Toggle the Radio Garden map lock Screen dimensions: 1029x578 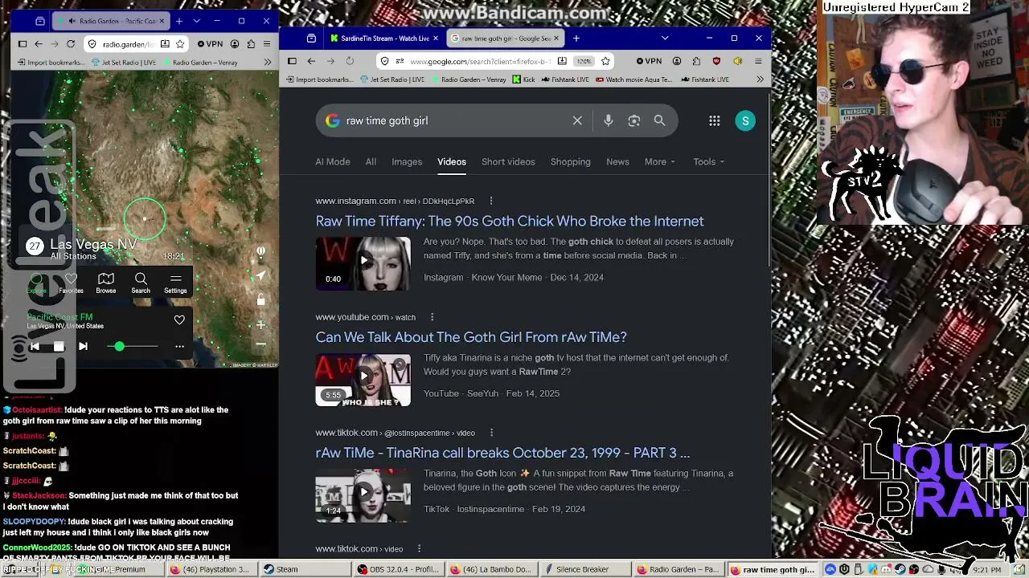click(260, 299)
